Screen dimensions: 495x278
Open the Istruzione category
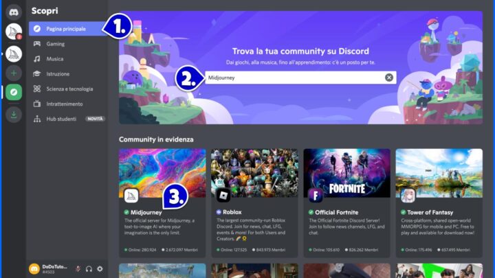pos(68,73)
